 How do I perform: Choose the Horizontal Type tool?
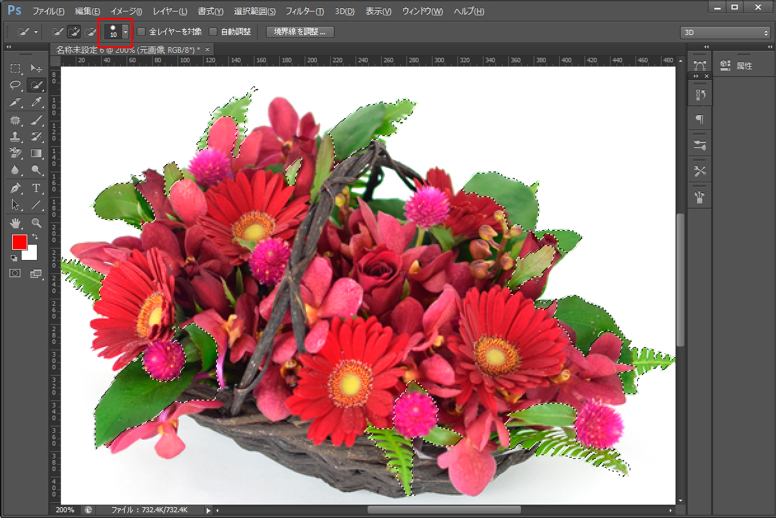(x=36, y=188)
